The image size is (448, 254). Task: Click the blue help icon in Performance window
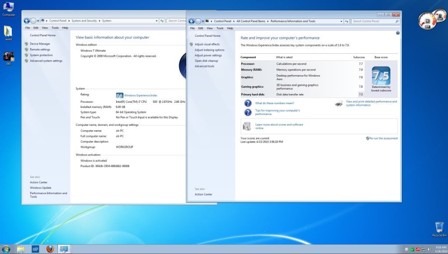398,33
